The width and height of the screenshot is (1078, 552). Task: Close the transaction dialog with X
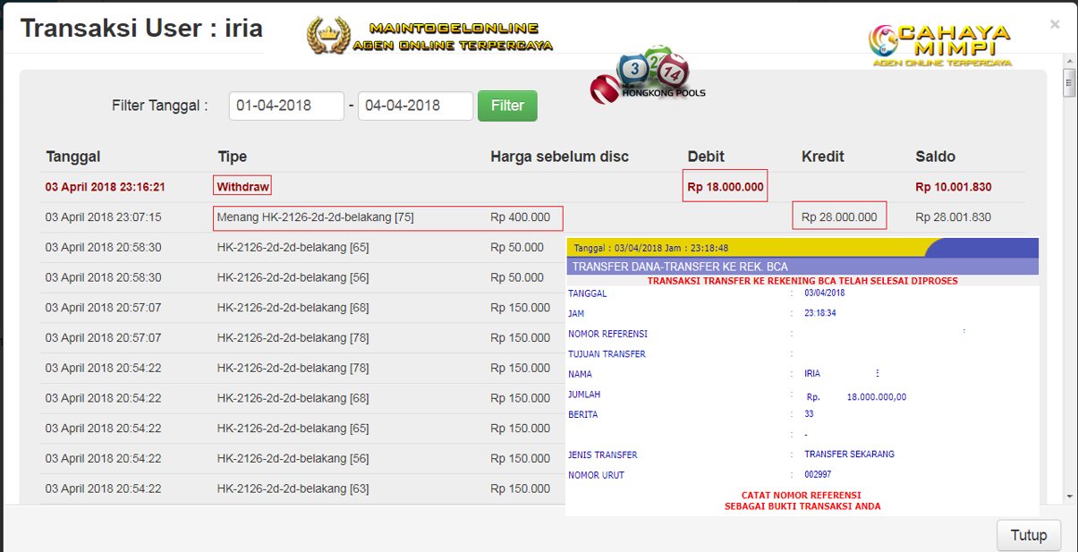tap(1055, 24)
